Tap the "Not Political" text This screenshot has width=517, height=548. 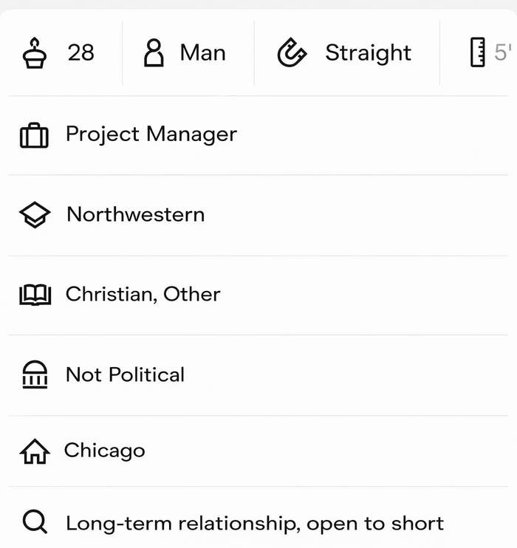125,374
